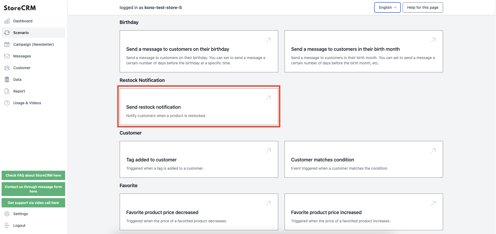Click the 'Favorite' section heading
This screenshot has width=496, height=234.
tap(128, 186)
